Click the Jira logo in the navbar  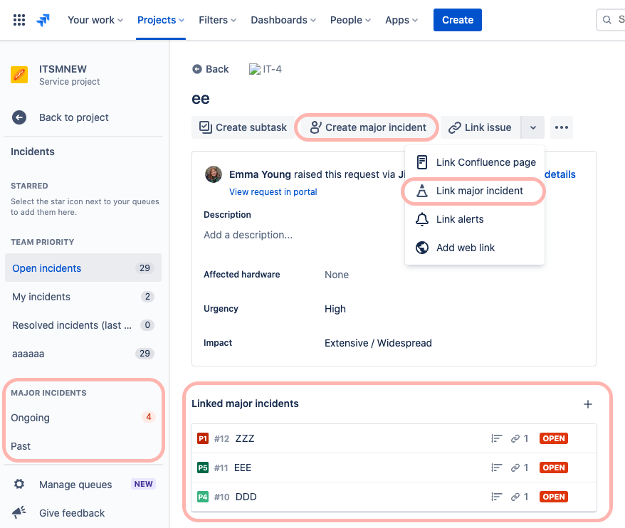tap(42, 19)
